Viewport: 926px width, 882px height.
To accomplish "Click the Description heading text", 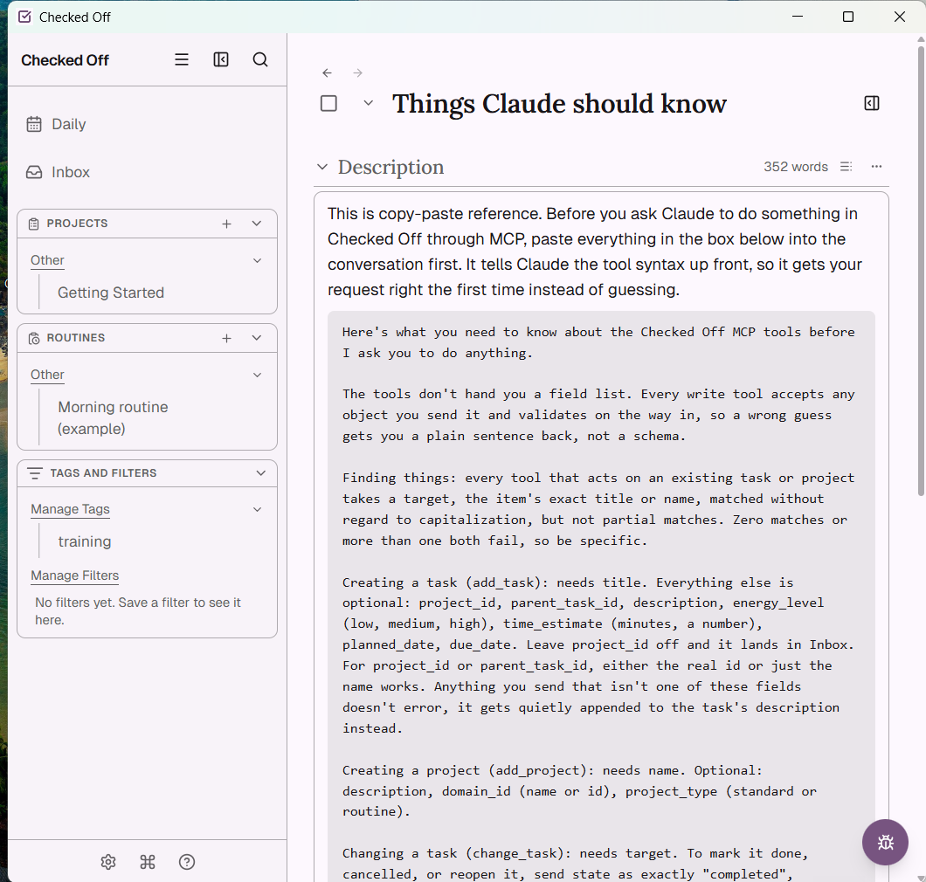I will click(390, 167).
